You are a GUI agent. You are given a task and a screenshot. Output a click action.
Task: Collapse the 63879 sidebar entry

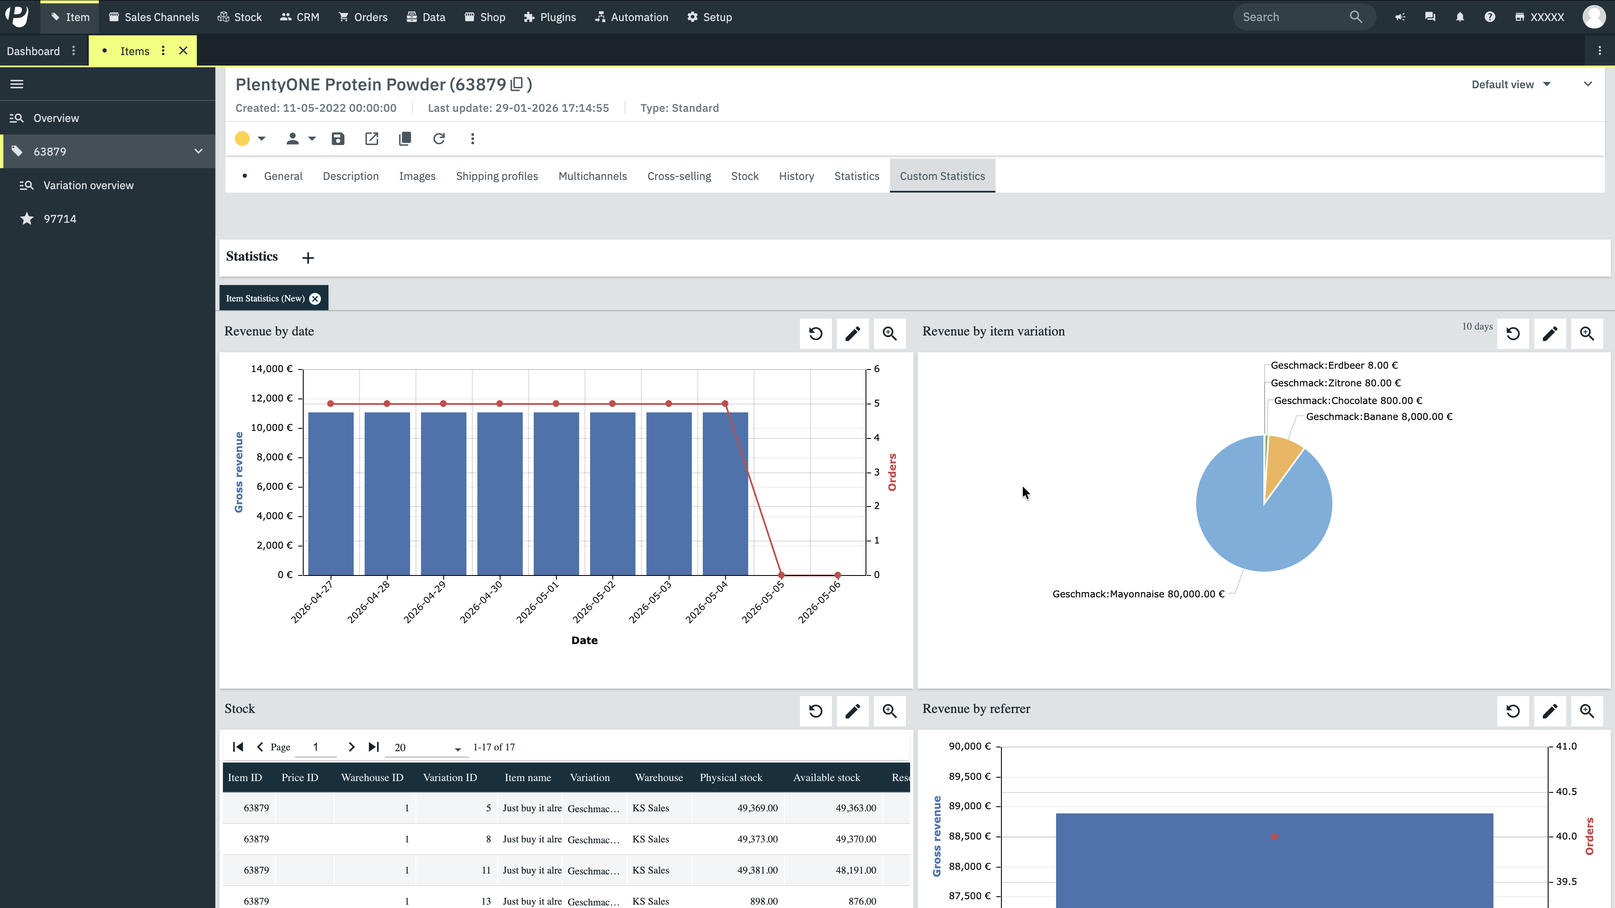[199, 151]
